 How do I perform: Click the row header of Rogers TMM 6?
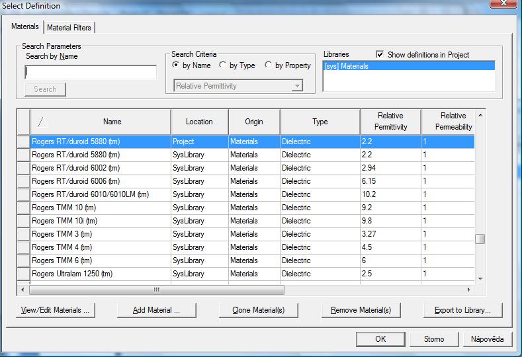23,261
